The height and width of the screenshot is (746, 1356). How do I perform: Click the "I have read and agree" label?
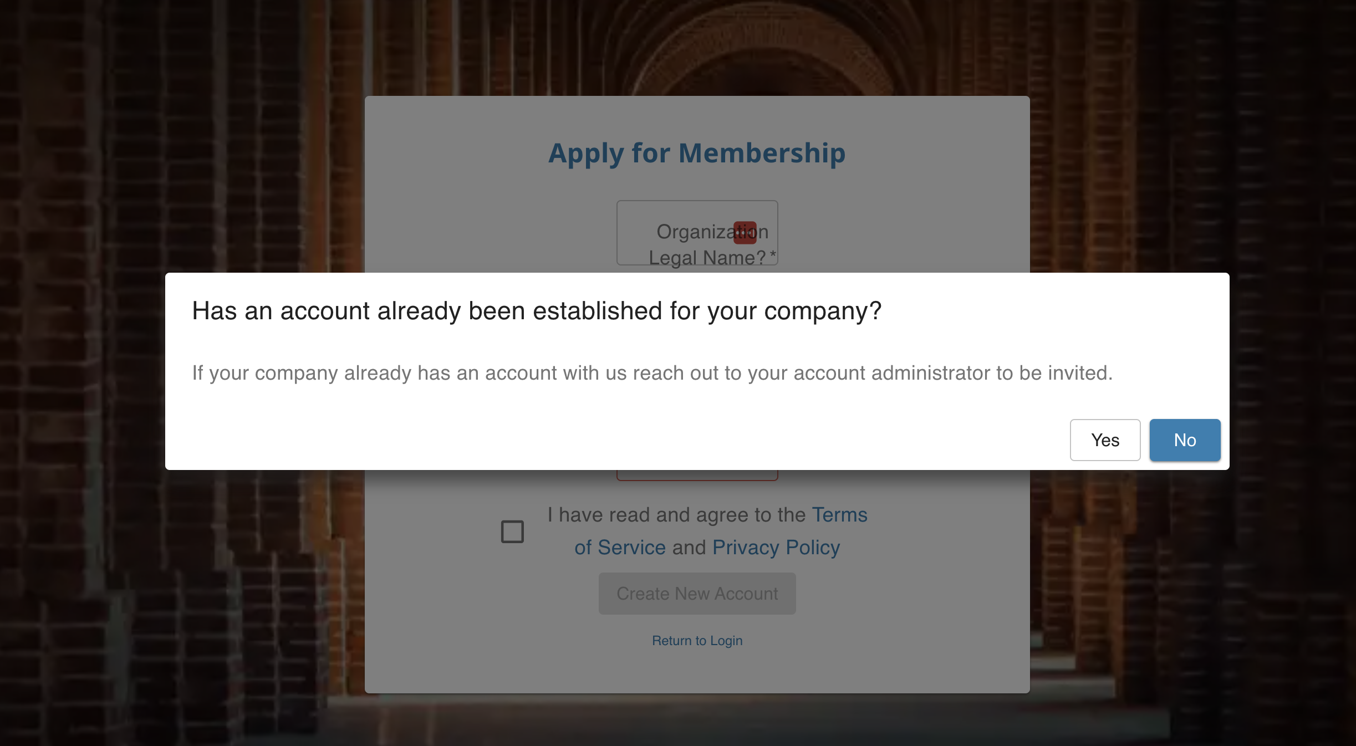click(x=676, y=515)
